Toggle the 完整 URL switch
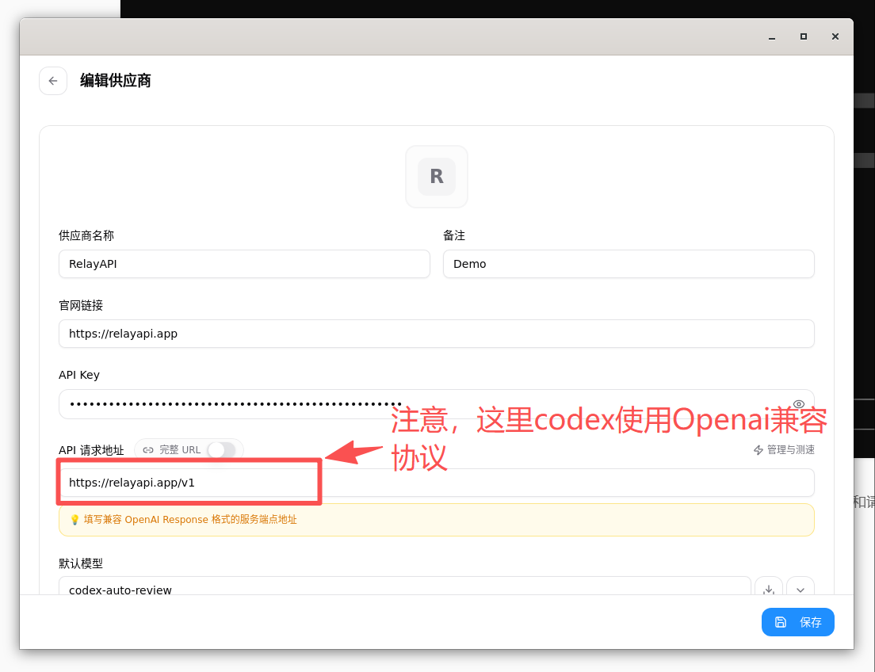 click(222, 450)
